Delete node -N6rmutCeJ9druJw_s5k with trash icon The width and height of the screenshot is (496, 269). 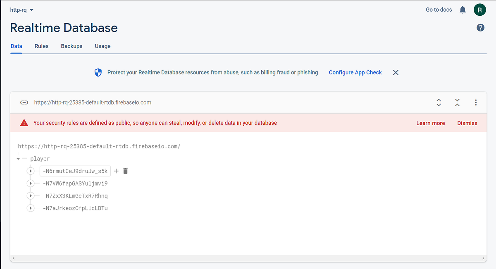click(x=126, y=171)
